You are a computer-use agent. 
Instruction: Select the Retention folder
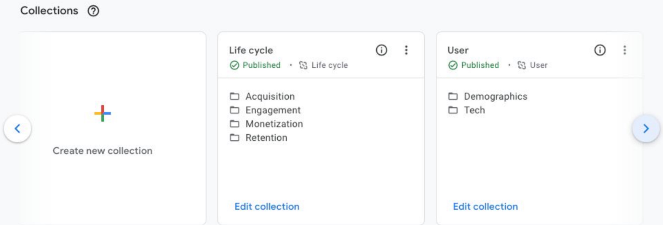(266, 138)
